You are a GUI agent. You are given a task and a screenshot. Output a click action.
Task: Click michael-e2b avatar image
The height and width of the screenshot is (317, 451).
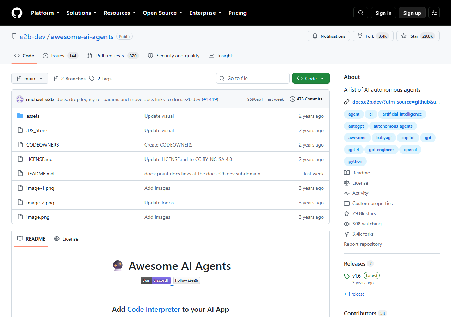point(20,99)
